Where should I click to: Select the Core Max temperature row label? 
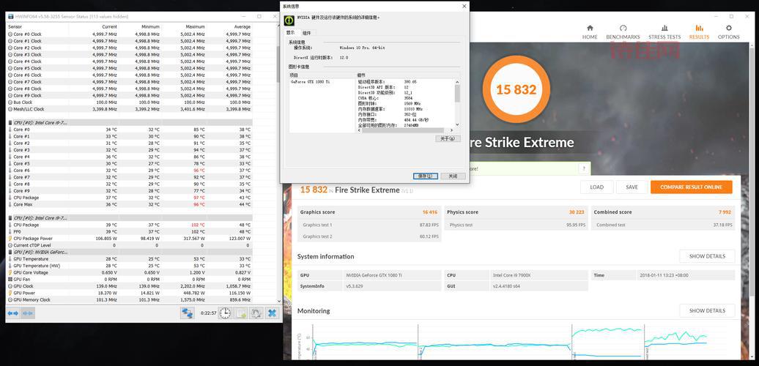(22, 204)
